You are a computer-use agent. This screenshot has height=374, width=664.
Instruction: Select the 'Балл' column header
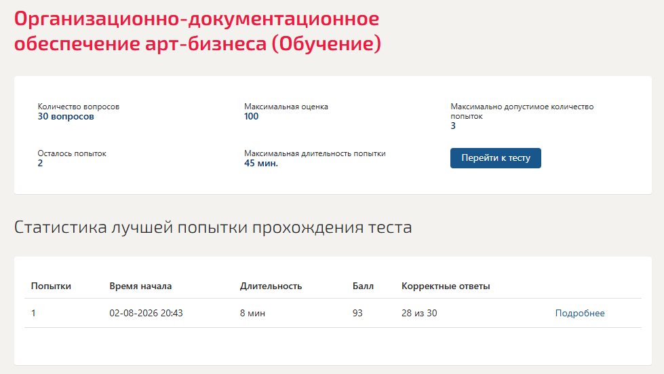pos(363,286)
